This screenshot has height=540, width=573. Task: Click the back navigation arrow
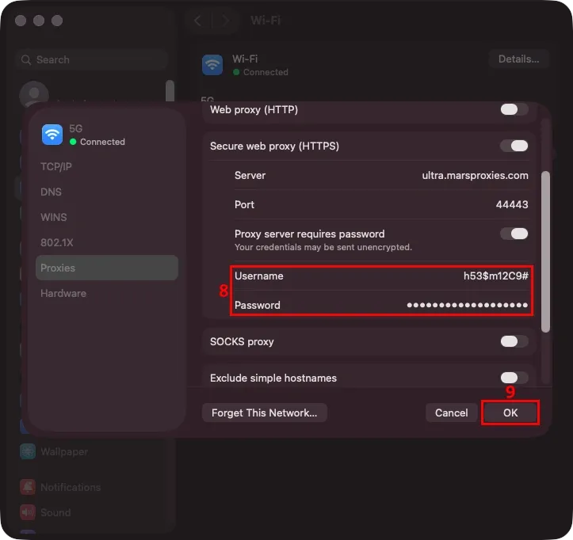click(197, 21)
